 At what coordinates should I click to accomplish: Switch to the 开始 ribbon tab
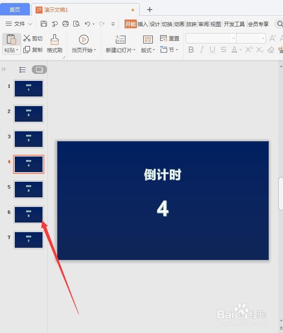tap(131, 24)
